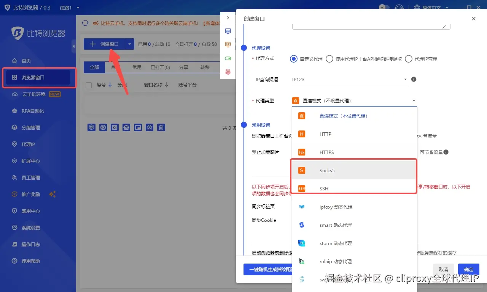Open the IP查询渠道 IP123 dropdown
Image resolution: width=487 pixels, height=292 pixels.
click(350, 80)
